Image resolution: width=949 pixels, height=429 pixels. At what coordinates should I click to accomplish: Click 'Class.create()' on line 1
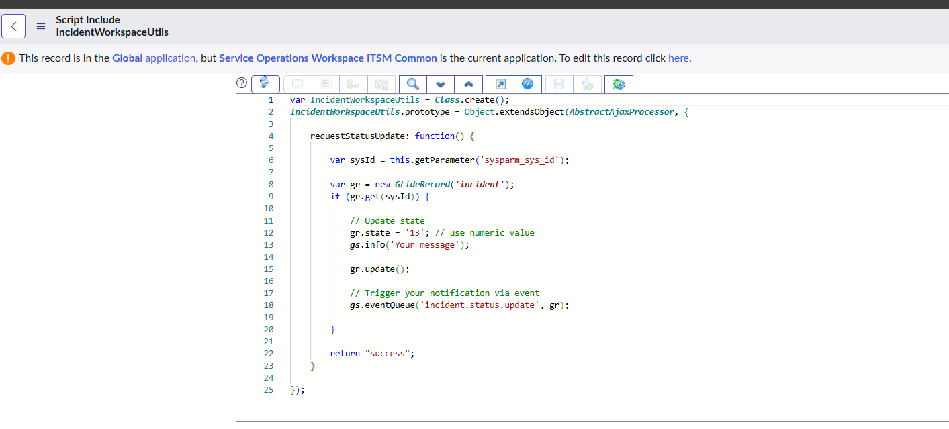(x=472, y=99)
